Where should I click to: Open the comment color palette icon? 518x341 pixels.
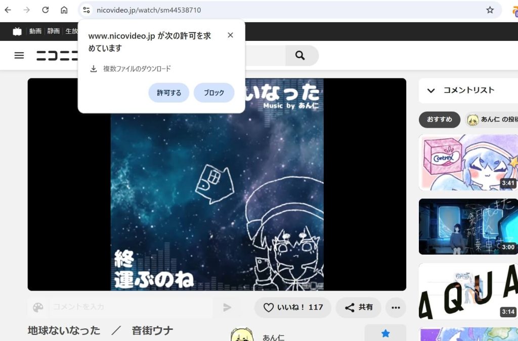tap(38, 307)
